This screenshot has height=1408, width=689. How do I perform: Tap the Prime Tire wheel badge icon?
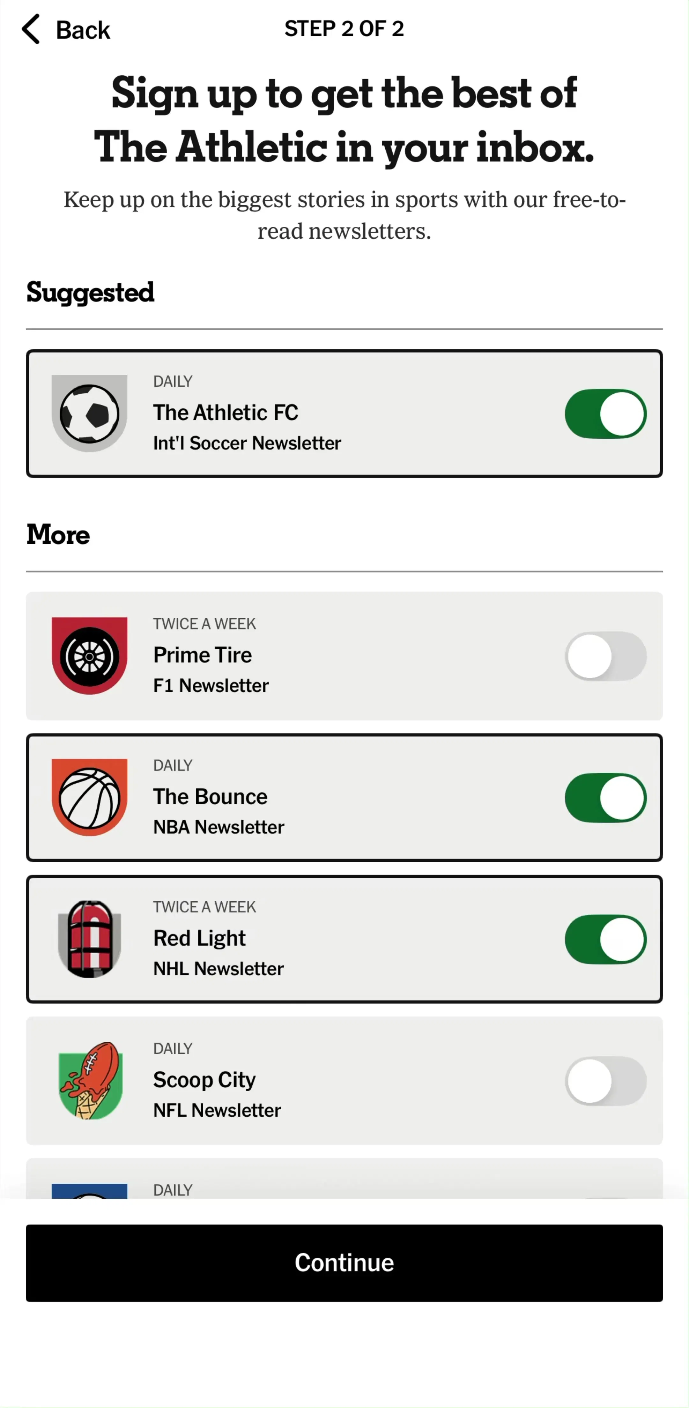[x=90, y=656]
